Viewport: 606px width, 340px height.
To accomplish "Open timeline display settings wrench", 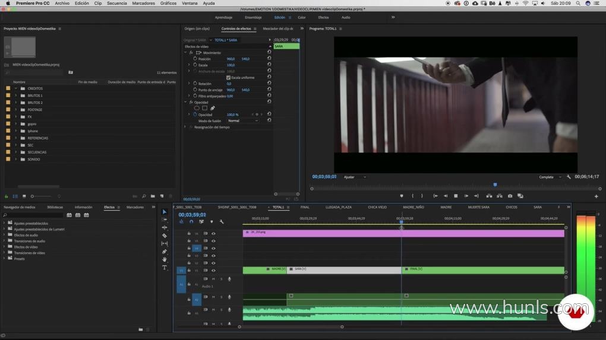I will pyautogui.click(x=222, y=222).
